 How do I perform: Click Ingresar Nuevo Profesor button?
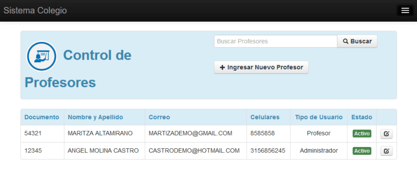click(261, 67)
